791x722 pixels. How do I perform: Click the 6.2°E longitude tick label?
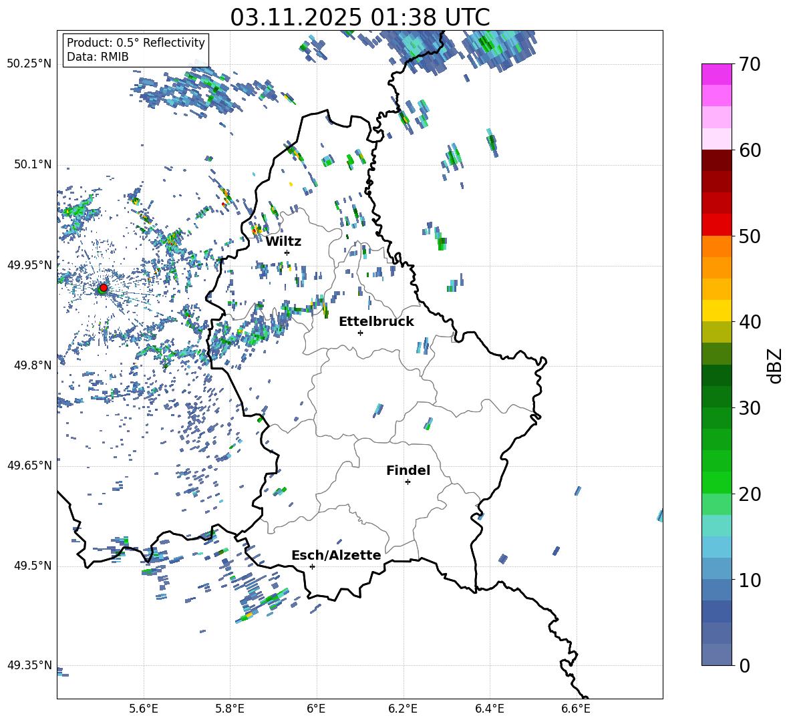coord(403,708)
